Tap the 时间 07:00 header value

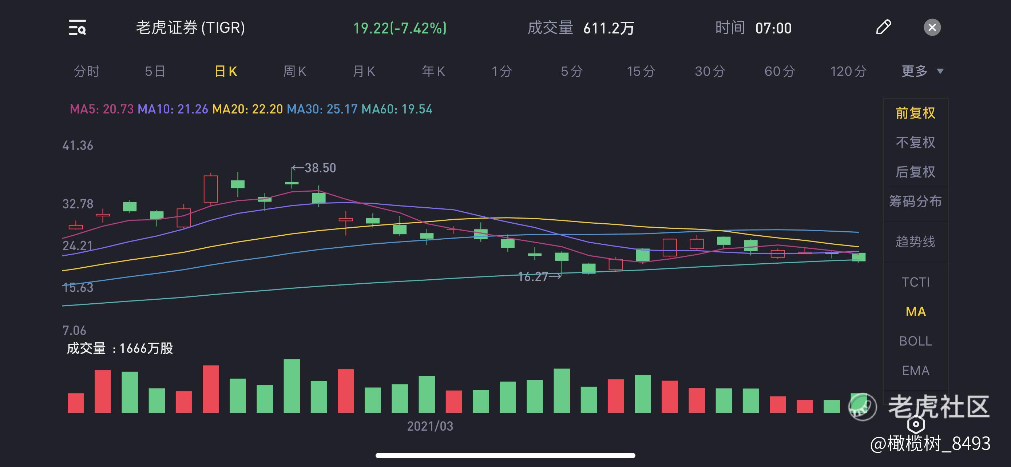(x=754, y=28)
